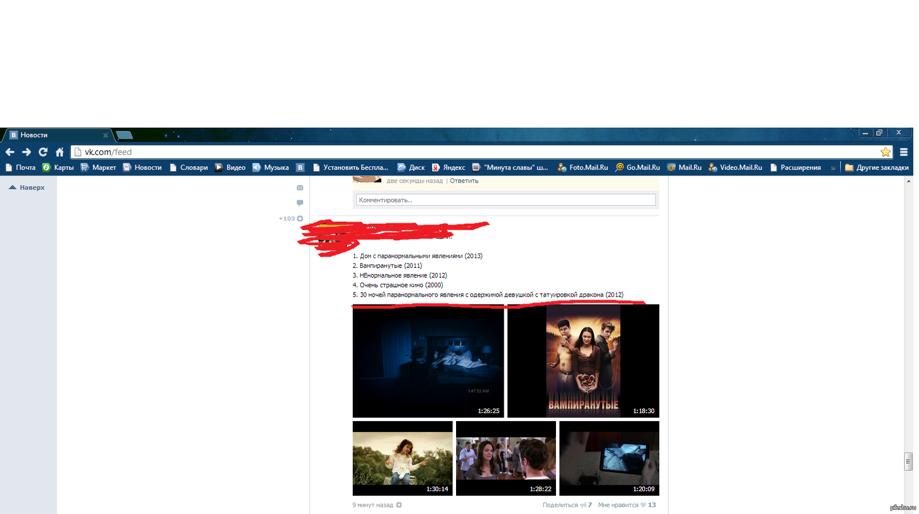
Task: Click the scrollbar thumb on the page
Action: (908, 461)
